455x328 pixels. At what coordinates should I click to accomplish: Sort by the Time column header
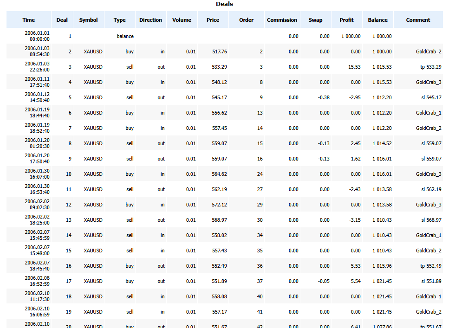[x=28, y=19]
